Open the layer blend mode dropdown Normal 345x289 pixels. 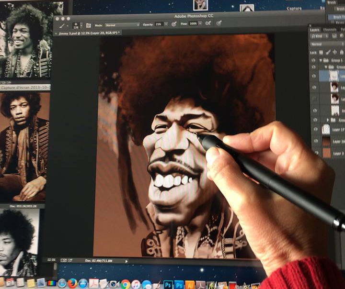327,44
